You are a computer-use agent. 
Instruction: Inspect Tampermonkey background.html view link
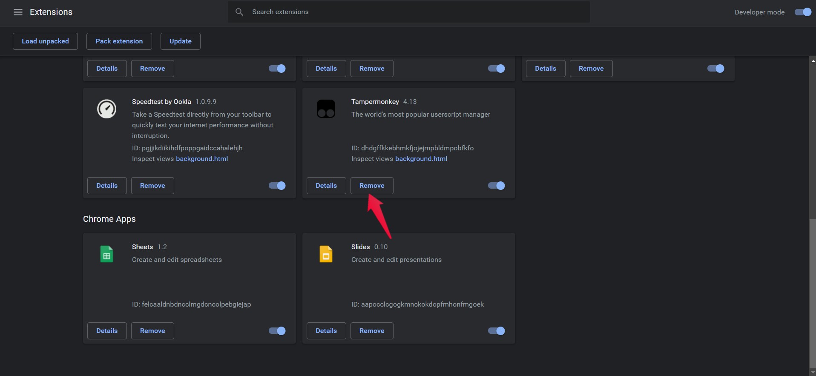tap(421, 159)
